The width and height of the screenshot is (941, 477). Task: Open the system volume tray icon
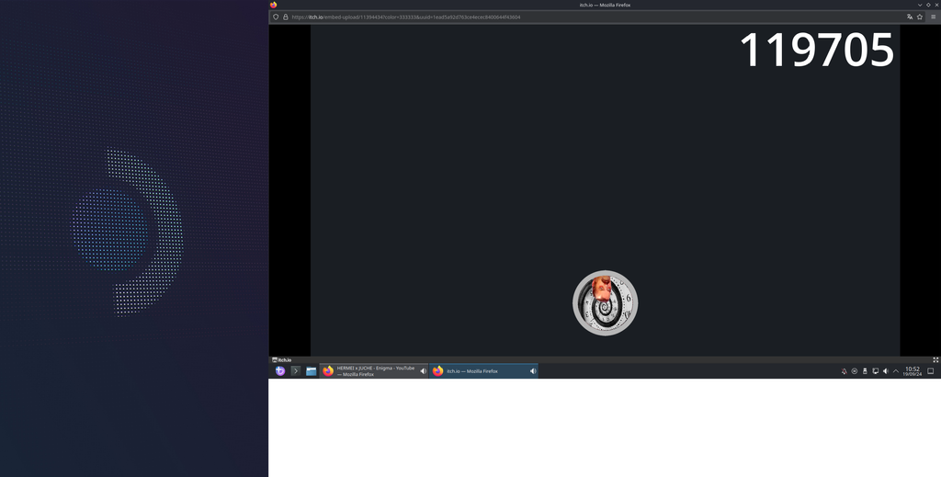click(x=886, y=371)
